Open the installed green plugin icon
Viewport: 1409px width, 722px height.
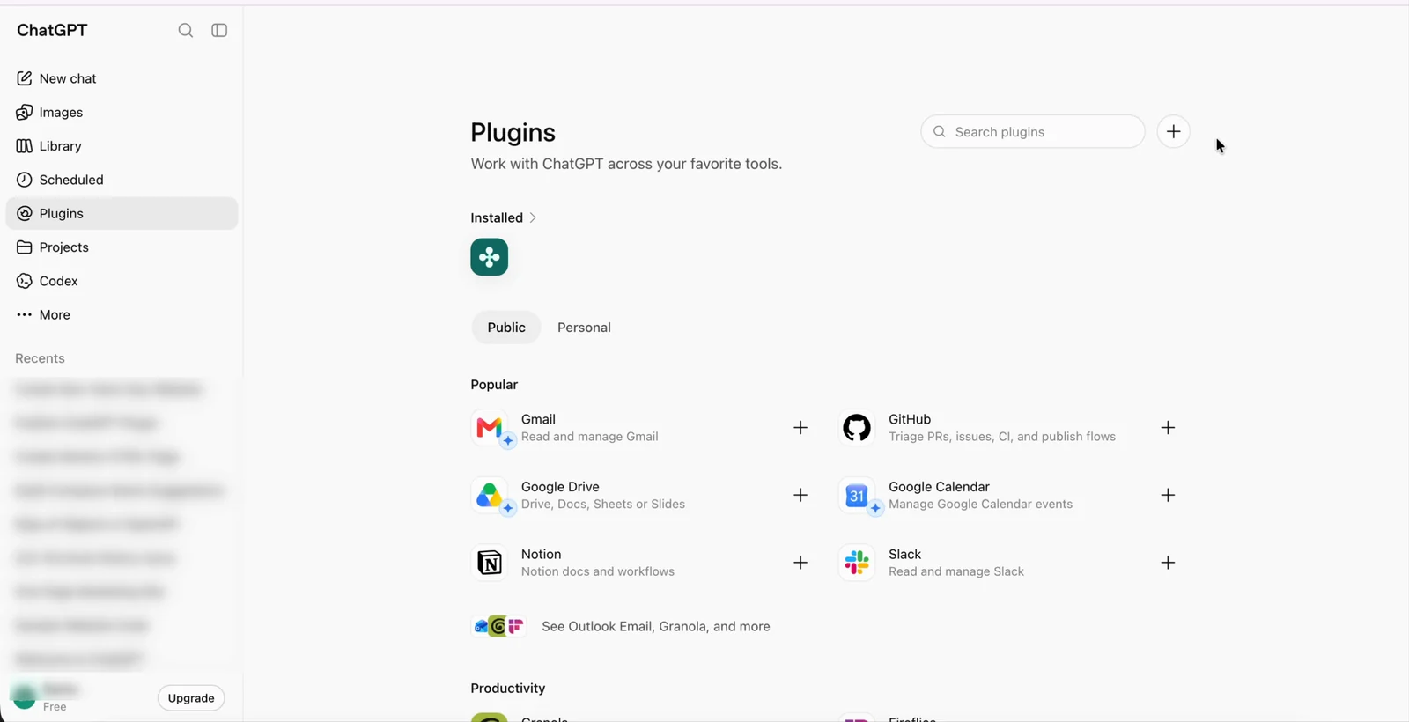point(490,257)
